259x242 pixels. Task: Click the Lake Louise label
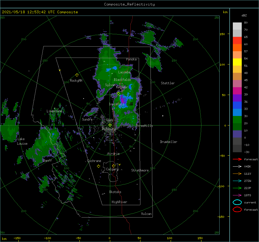(x=22, y=141)
